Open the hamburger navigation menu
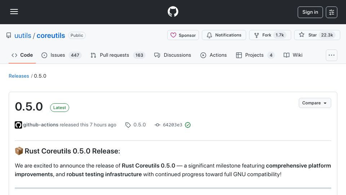The width and height of the screenshot is (346, 195). point(14,12)
